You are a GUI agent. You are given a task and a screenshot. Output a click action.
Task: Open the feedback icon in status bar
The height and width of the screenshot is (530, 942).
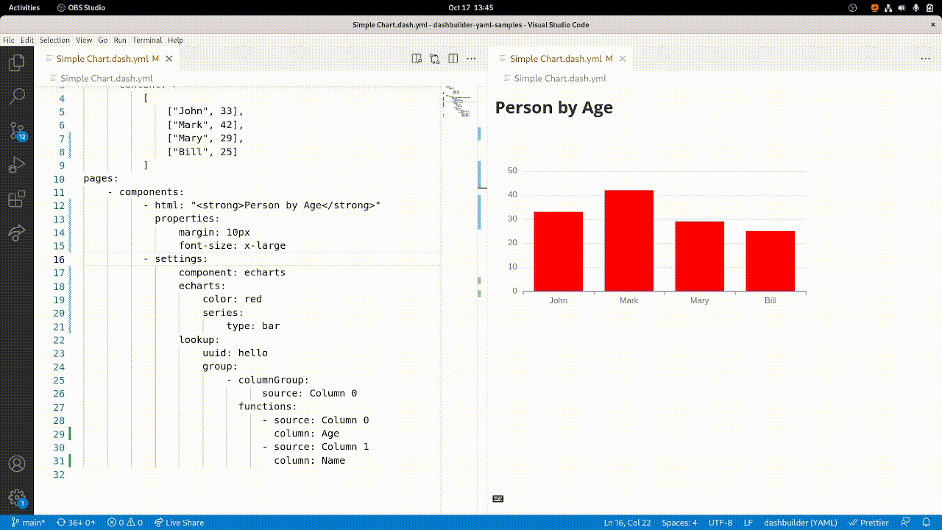click(x=906, y=523)
